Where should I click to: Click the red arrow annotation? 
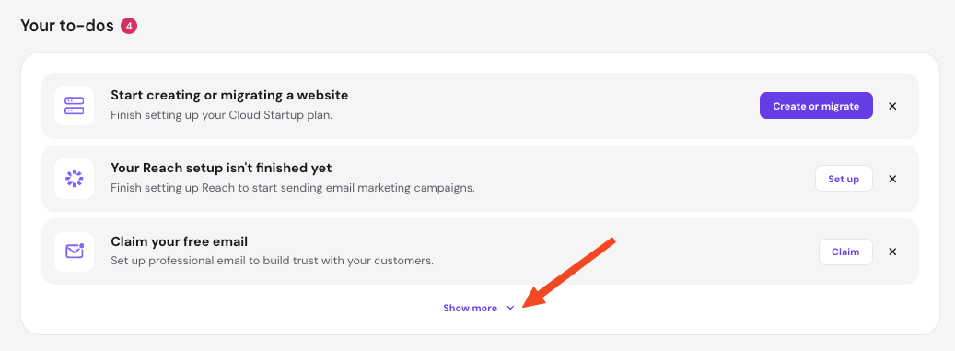[569, 273]
